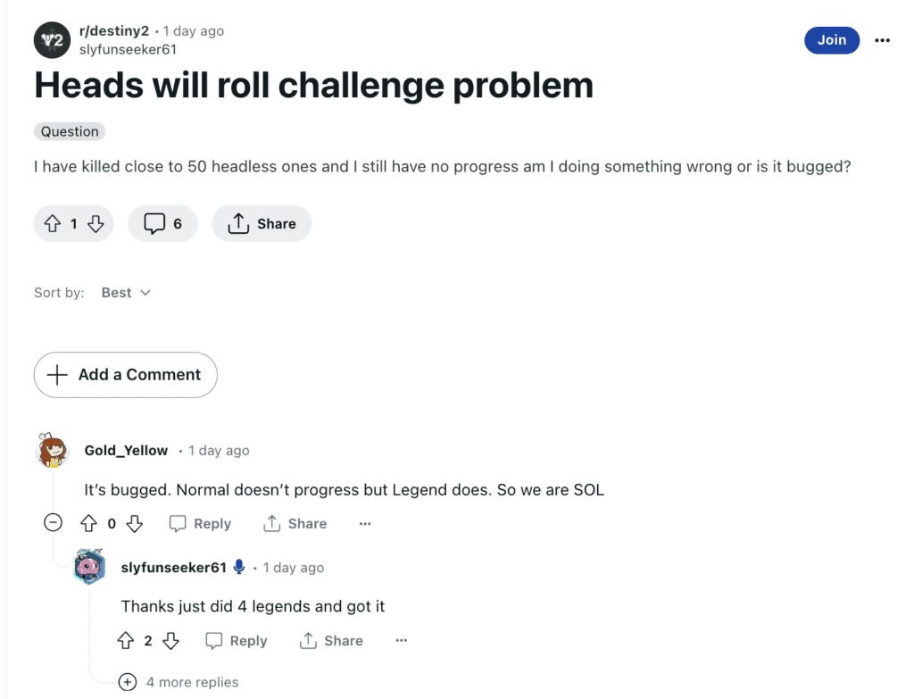Visit Gold_Yellow's user profile
Viewport: 914px width, 699px height.
(x=126, y=451)
